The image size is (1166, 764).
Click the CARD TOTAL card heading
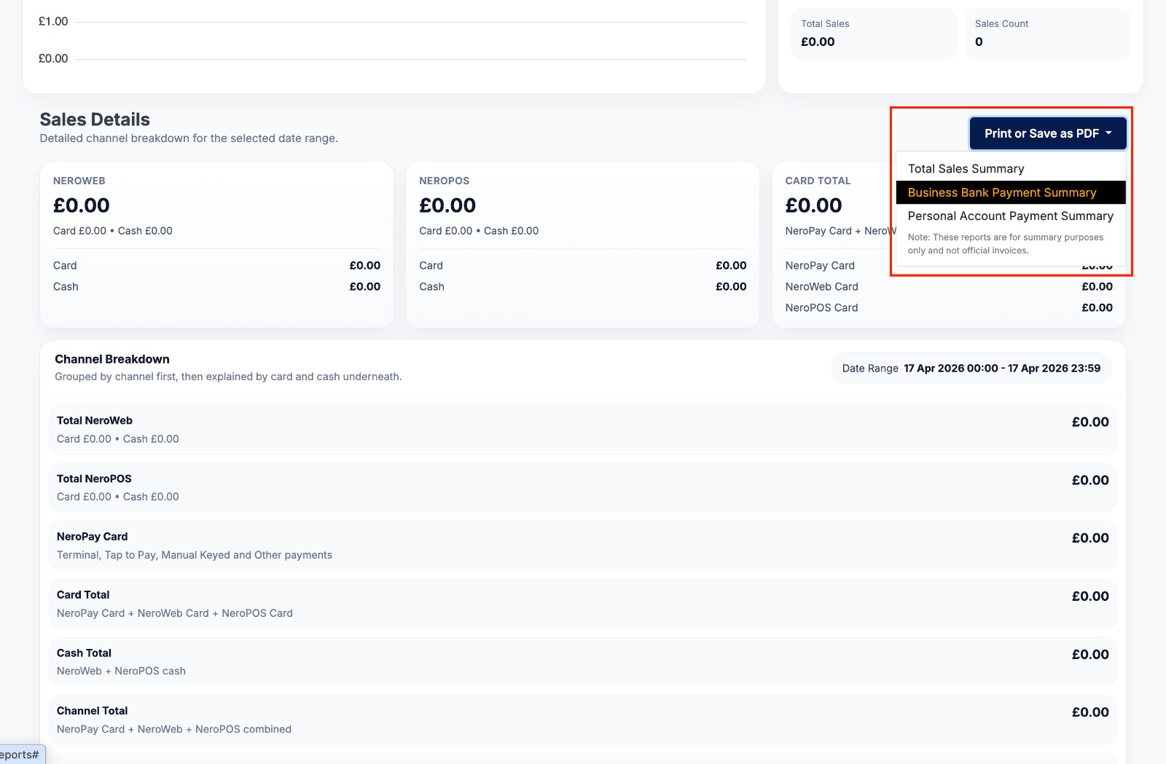coord(818,181)
